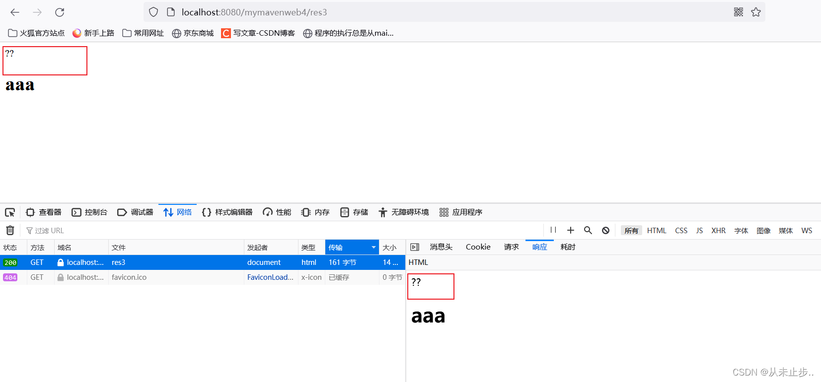Open QR code for this page
Screen dimensions: 821x382
(x=739, y=12)
